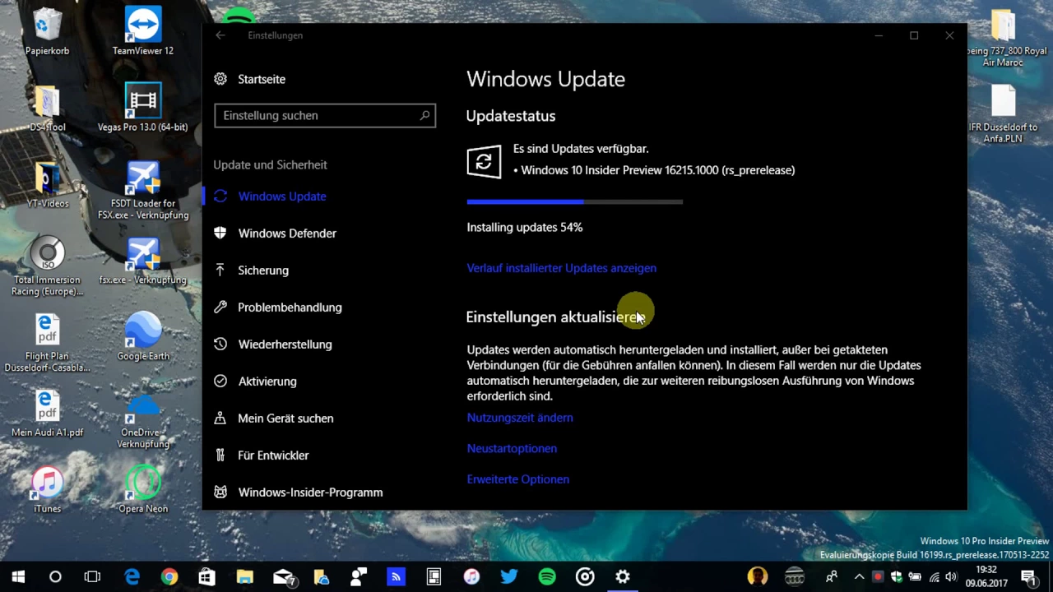Click the magnifier icon in search box

tap(424, 116)
